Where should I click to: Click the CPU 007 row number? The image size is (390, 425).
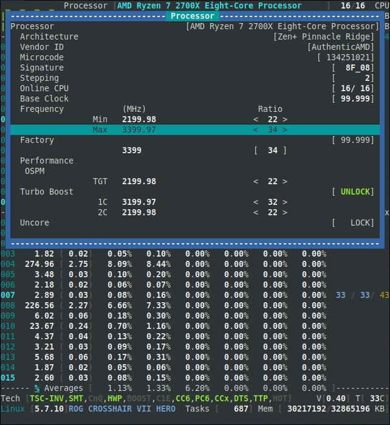coord(8,295)
